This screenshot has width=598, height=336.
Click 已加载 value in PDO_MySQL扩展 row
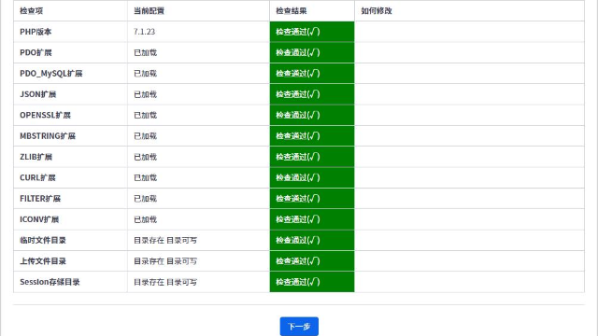click(x=146, y=74)
